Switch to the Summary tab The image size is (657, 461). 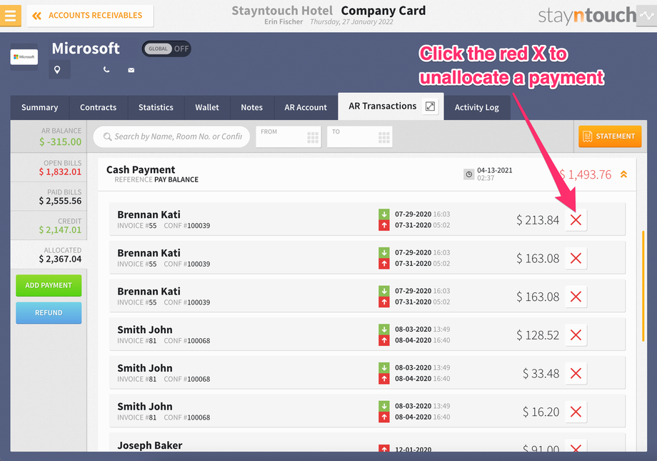point(40,107)
